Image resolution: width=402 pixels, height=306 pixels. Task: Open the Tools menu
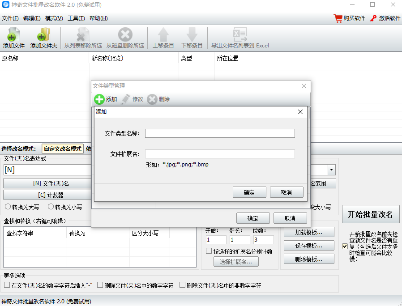click(x=76, y=18)
